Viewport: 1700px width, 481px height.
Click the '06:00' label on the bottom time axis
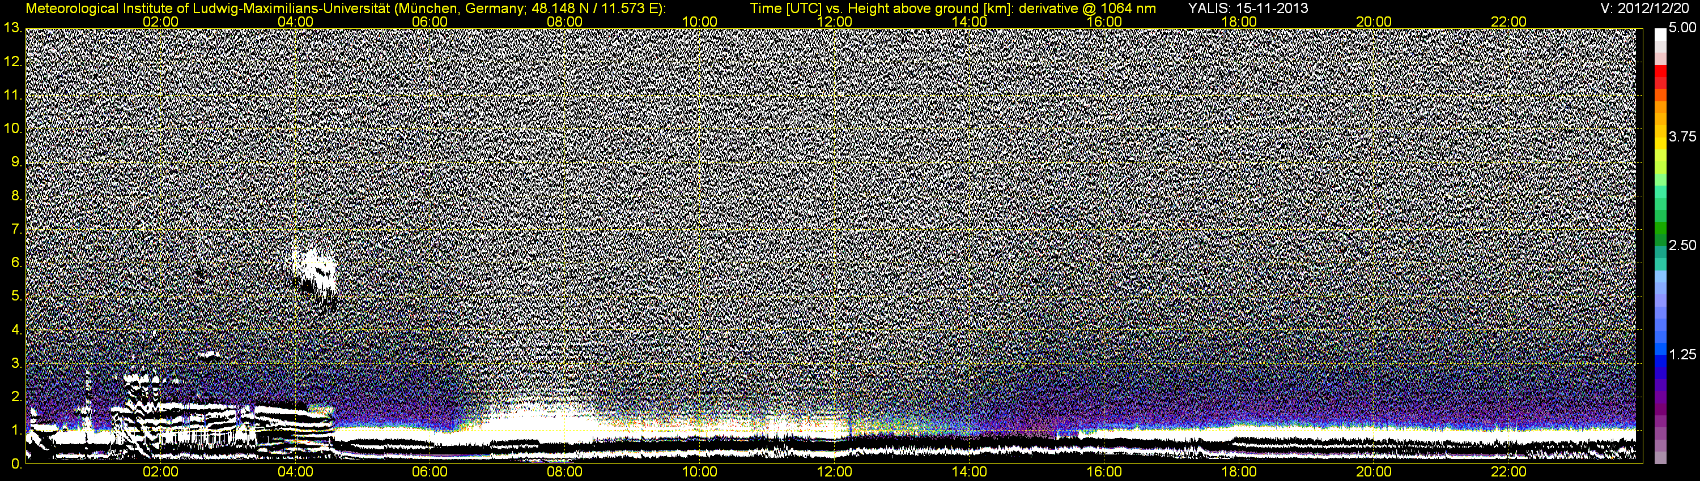click(430, 473)
